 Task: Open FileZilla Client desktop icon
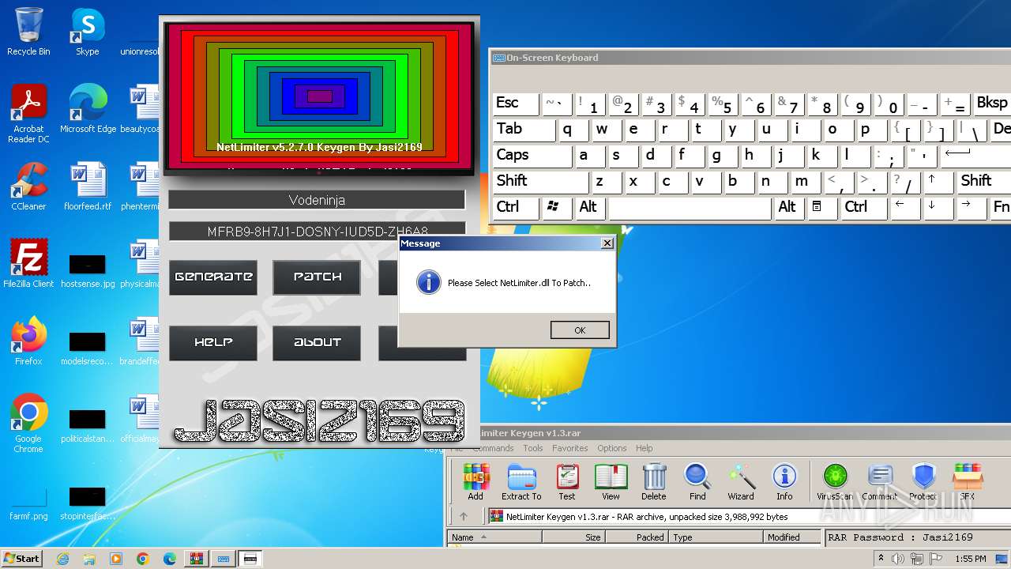tap(28, 263)
